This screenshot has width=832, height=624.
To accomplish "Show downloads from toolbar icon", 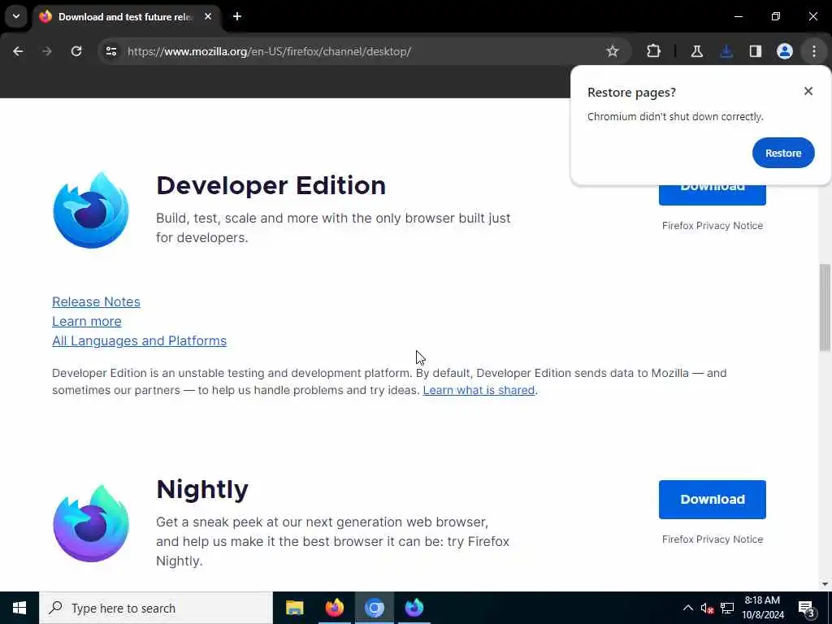I will pos(726,51).
